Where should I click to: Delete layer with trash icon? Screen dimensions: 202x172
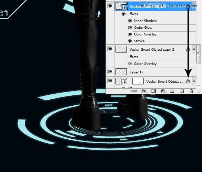pyautogui.click(x=191, y=91)
